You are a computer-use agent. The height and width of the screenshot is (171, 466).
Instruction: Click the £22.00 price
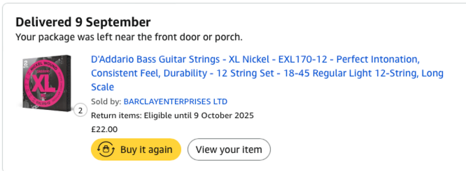pos(104,129)
